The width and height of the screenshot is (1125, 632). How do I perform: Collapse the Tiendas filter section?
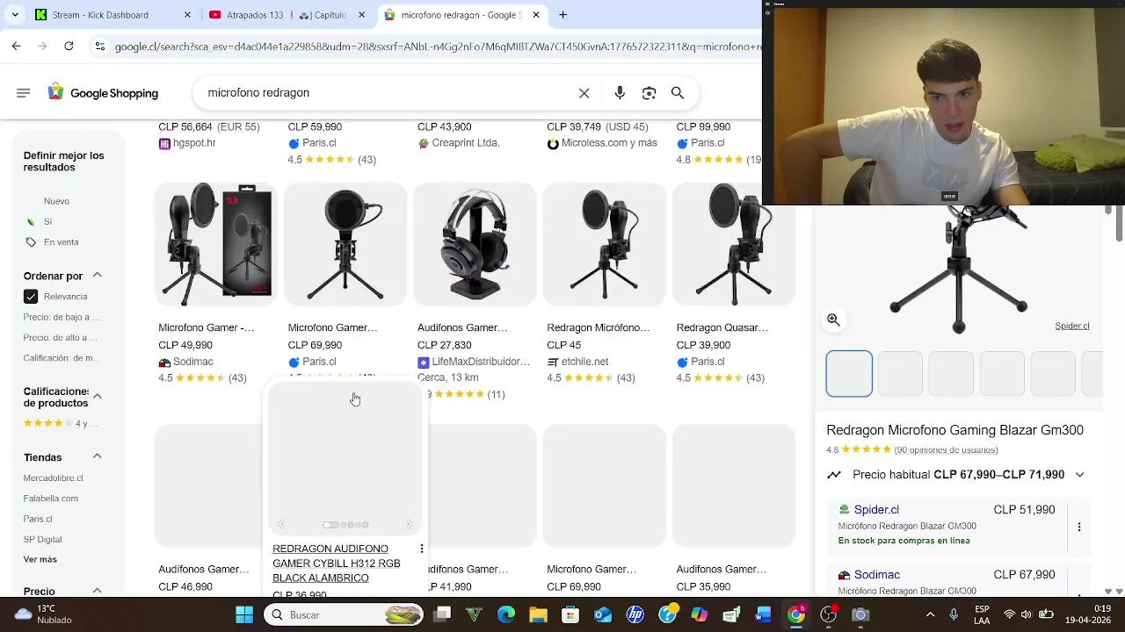click(x=97, y=456)
